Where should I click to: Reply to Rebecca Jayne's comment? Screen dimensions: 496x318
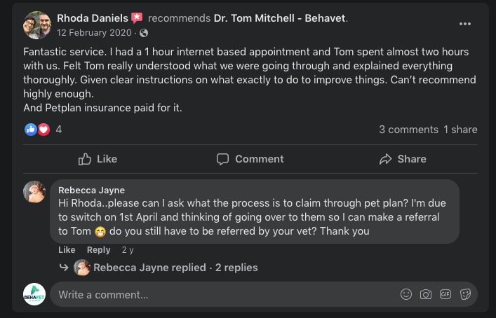(x=98, y=250)
